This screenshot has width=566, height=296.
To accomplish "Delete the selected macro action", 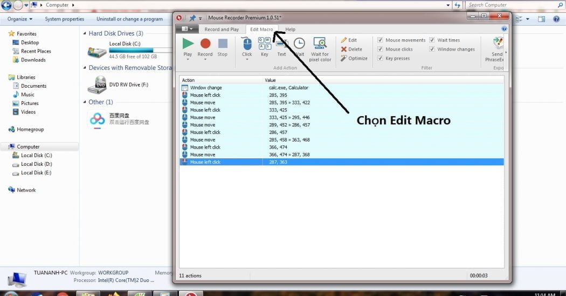I will [351, 49].
